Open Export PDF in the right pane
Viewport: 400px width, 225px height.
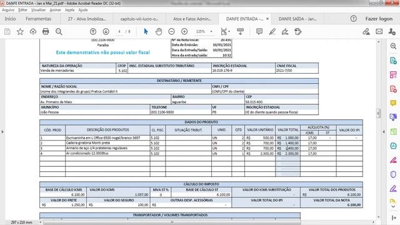393,61
